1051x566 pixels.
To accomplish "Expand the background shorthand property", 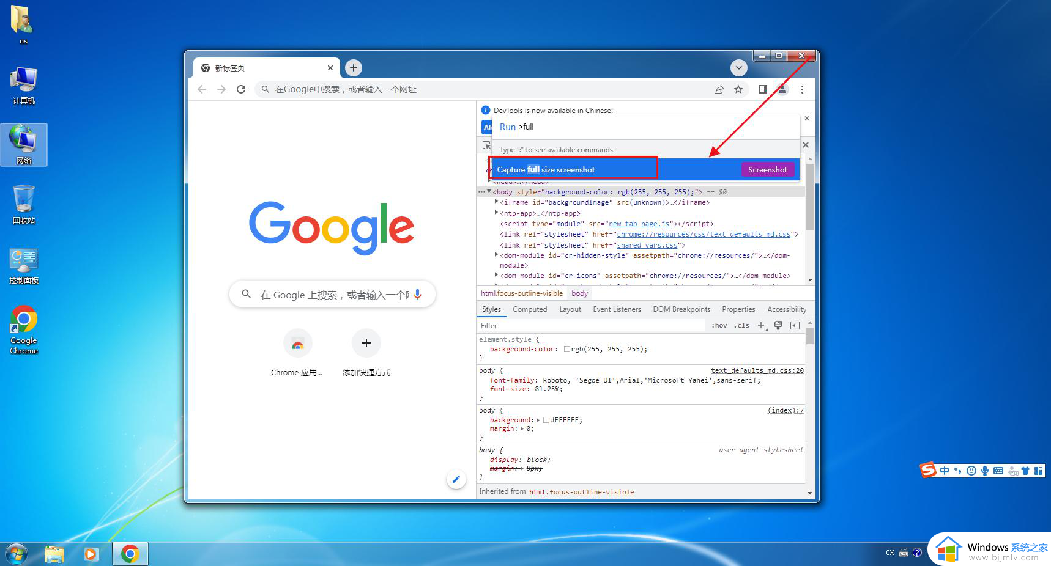I will point(538,421).
